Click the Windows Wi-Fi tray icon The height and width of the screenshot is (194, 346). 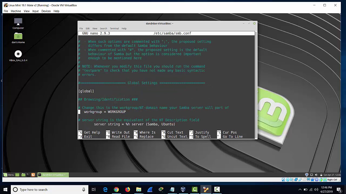point(311,190)
